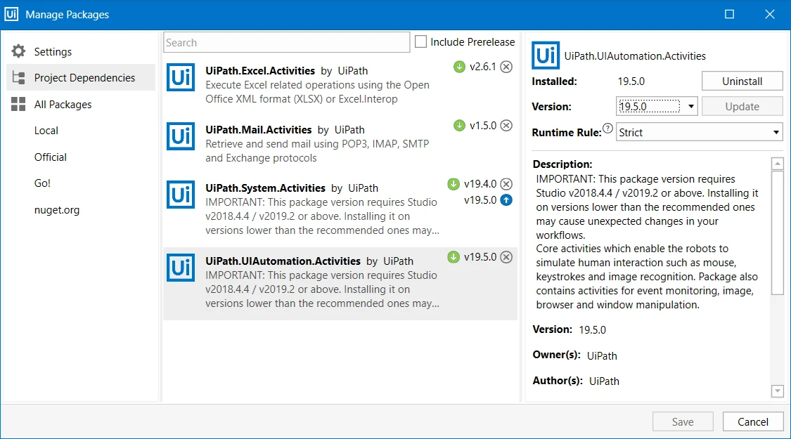Select Project Dependencies in sidebar
Image resolution: width=791 pixels, height=439 pixels.
pyautogui.click(x=82, y=78)
